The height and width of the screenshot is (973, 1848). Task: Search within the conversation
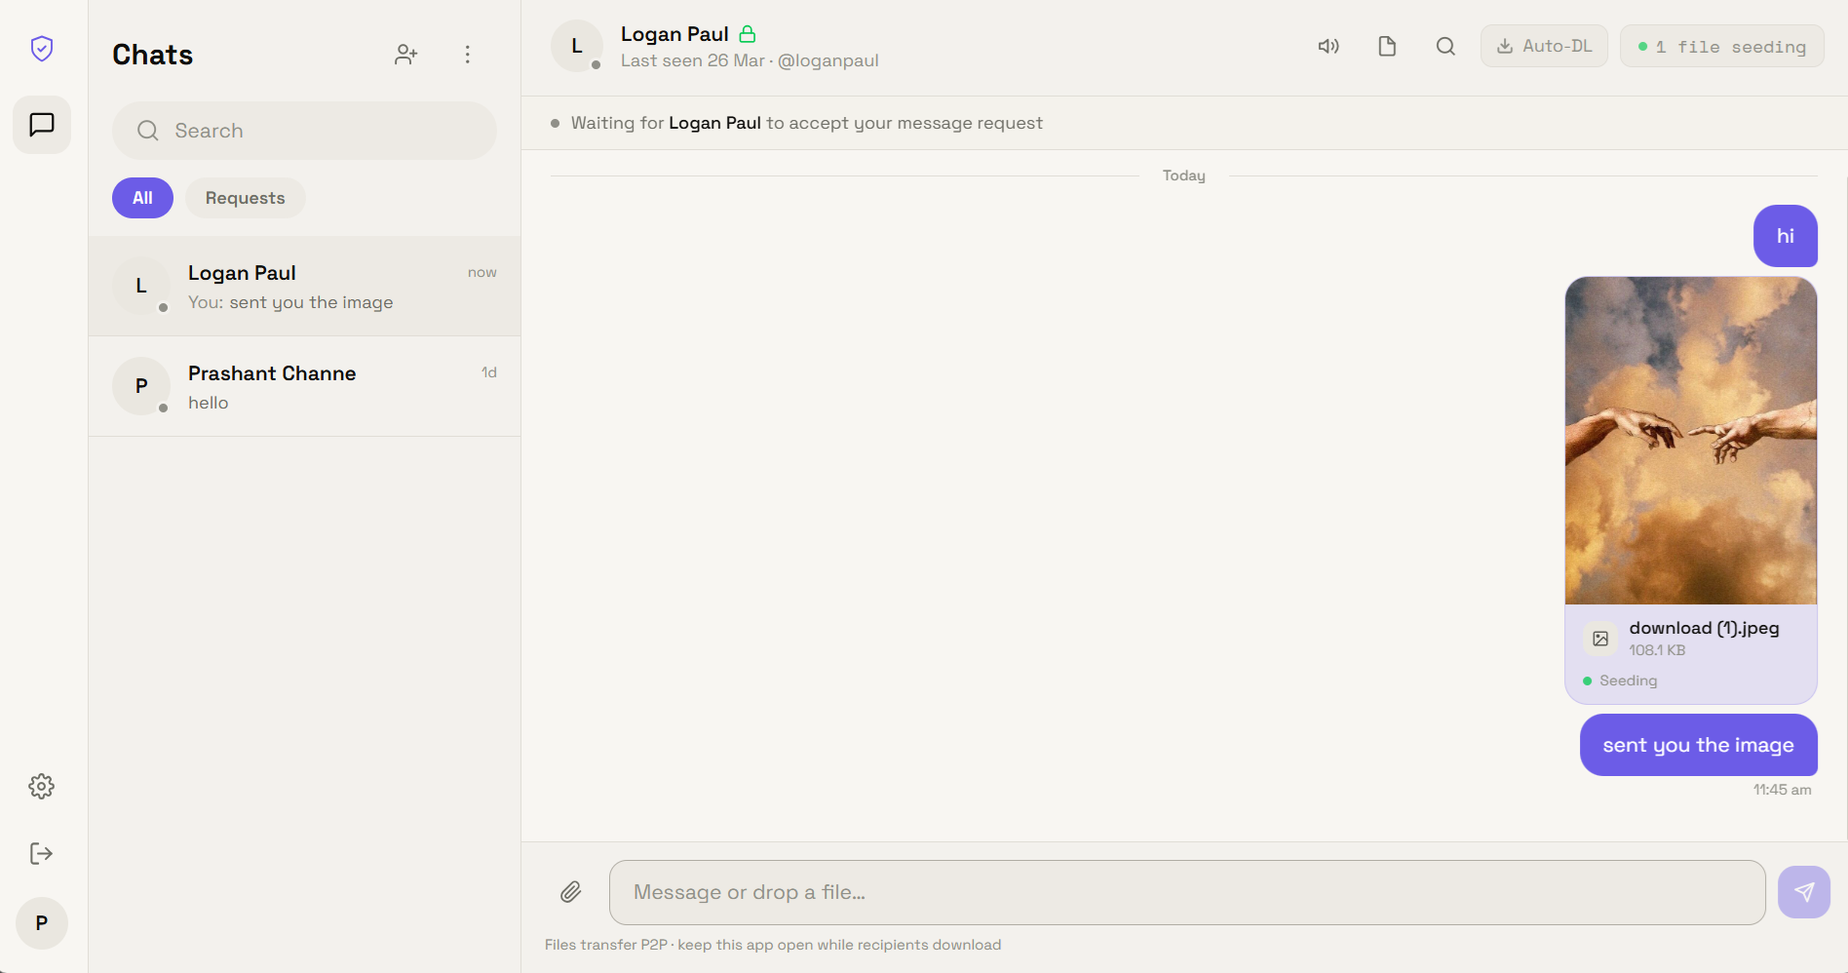(x=1445, y=46)
